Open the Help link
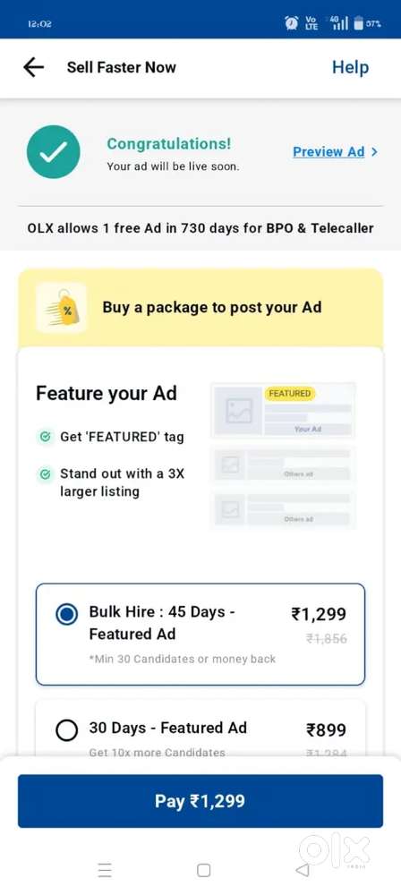401x895 pixels. pyautogui.click(x=350, y=67)
